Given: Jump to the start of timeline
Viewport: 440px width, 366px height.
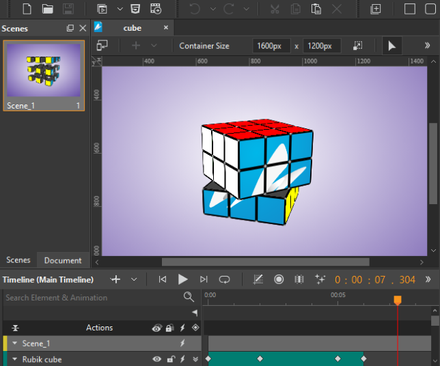Looking at the screenshot, I should coord(162,279).
